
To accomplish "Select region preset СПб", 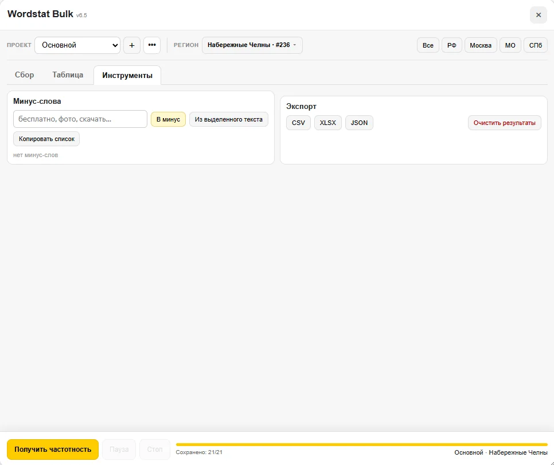I will (536, 45).
